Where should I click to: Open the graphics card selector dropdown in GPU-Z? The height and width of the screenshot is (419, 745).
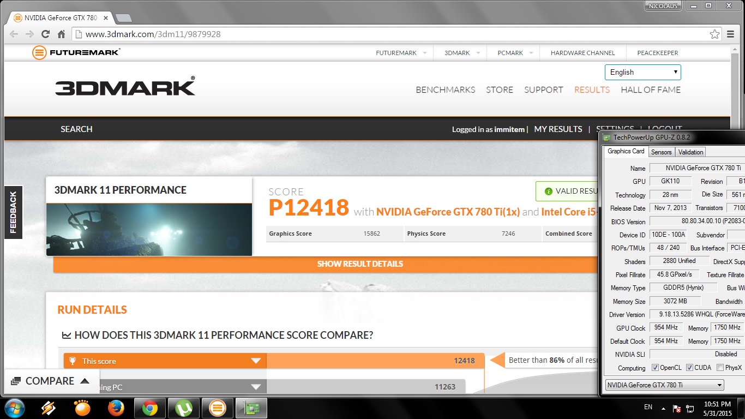point(665,385)
